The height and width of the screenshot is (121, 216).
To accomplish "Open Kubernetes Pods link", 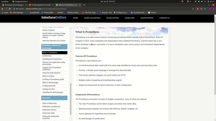I will [49, 113].
